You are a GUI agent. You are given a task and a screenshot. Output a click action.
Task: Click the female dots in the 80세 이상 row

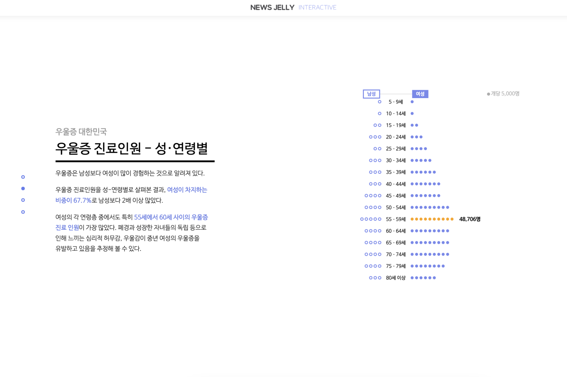coord(423,278)
